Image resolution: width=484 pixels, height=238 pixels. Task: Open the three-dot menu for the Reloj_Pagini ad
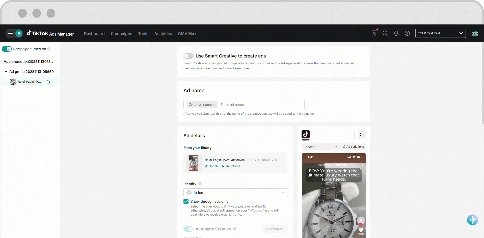pos(54,82)
